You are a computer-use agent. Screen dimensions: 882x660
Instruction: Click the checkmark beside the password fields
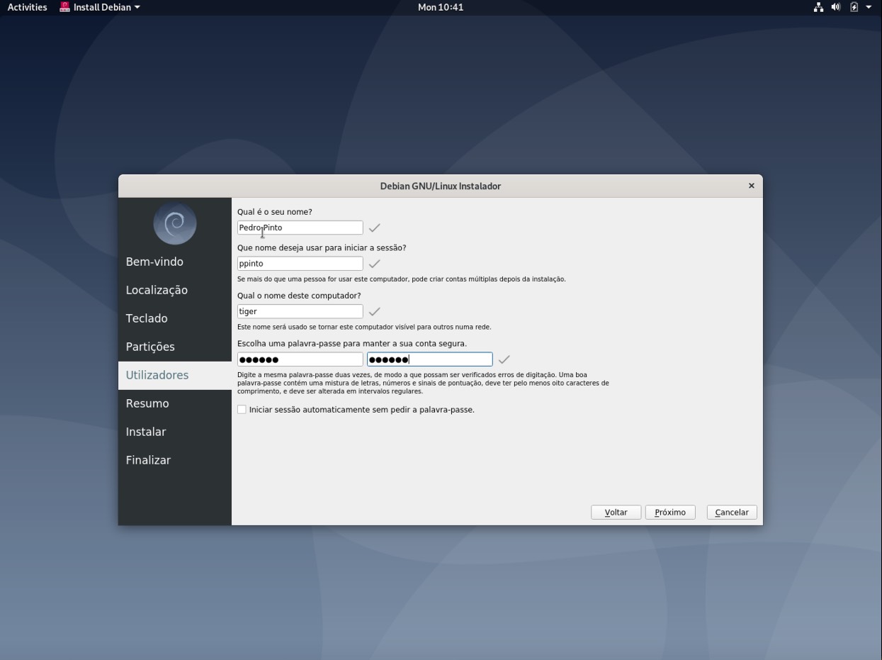click(504, 359)
